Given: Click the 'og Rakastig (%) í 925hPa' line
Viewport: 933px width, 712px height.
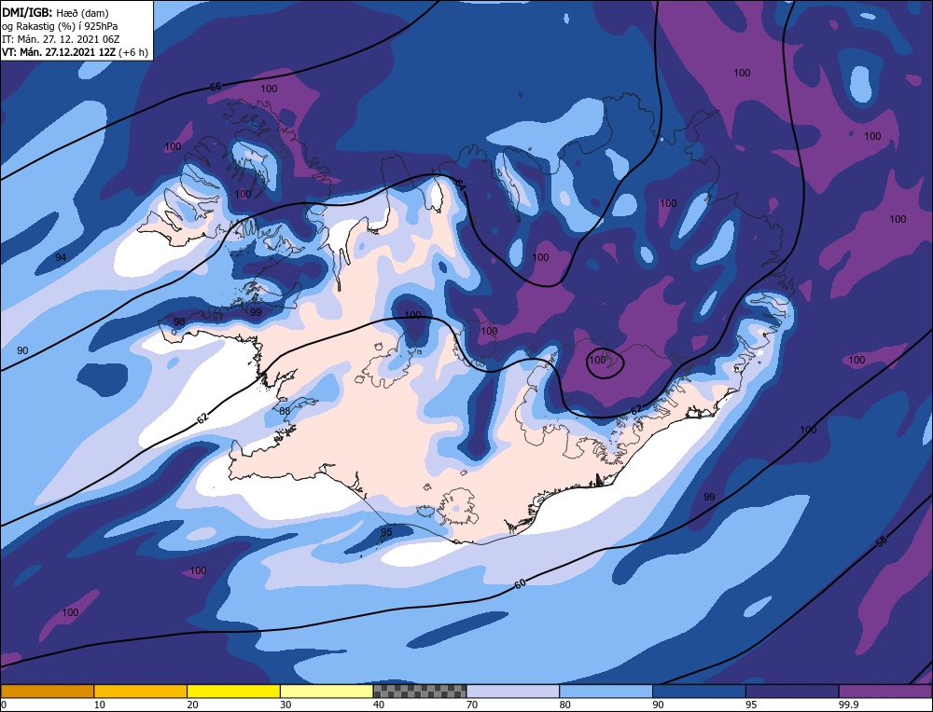Looking at the screenshot, I should coord(60,26).
